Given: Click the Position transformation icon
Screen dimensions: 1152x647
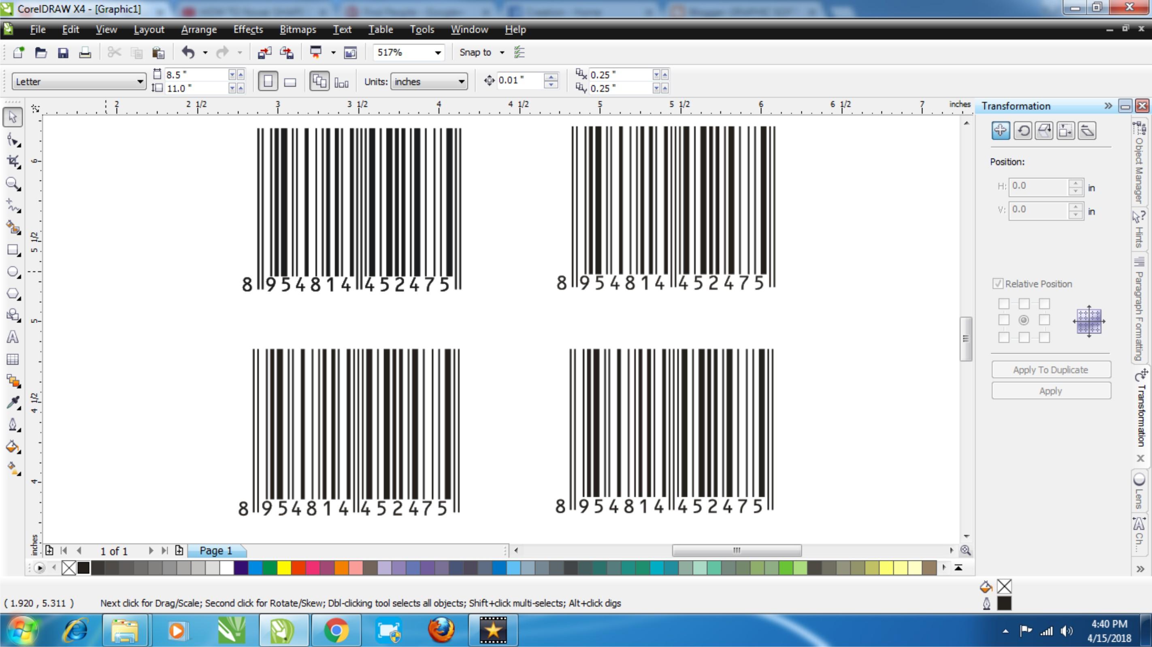Looking at the screenshot, I should tap(1001, 130).
